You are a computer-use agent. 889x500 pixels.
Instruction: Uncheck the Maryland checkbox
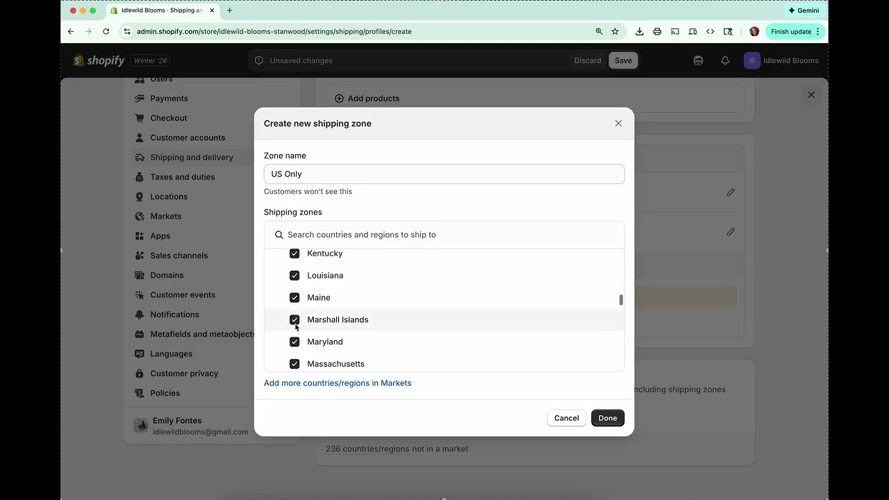294,342
